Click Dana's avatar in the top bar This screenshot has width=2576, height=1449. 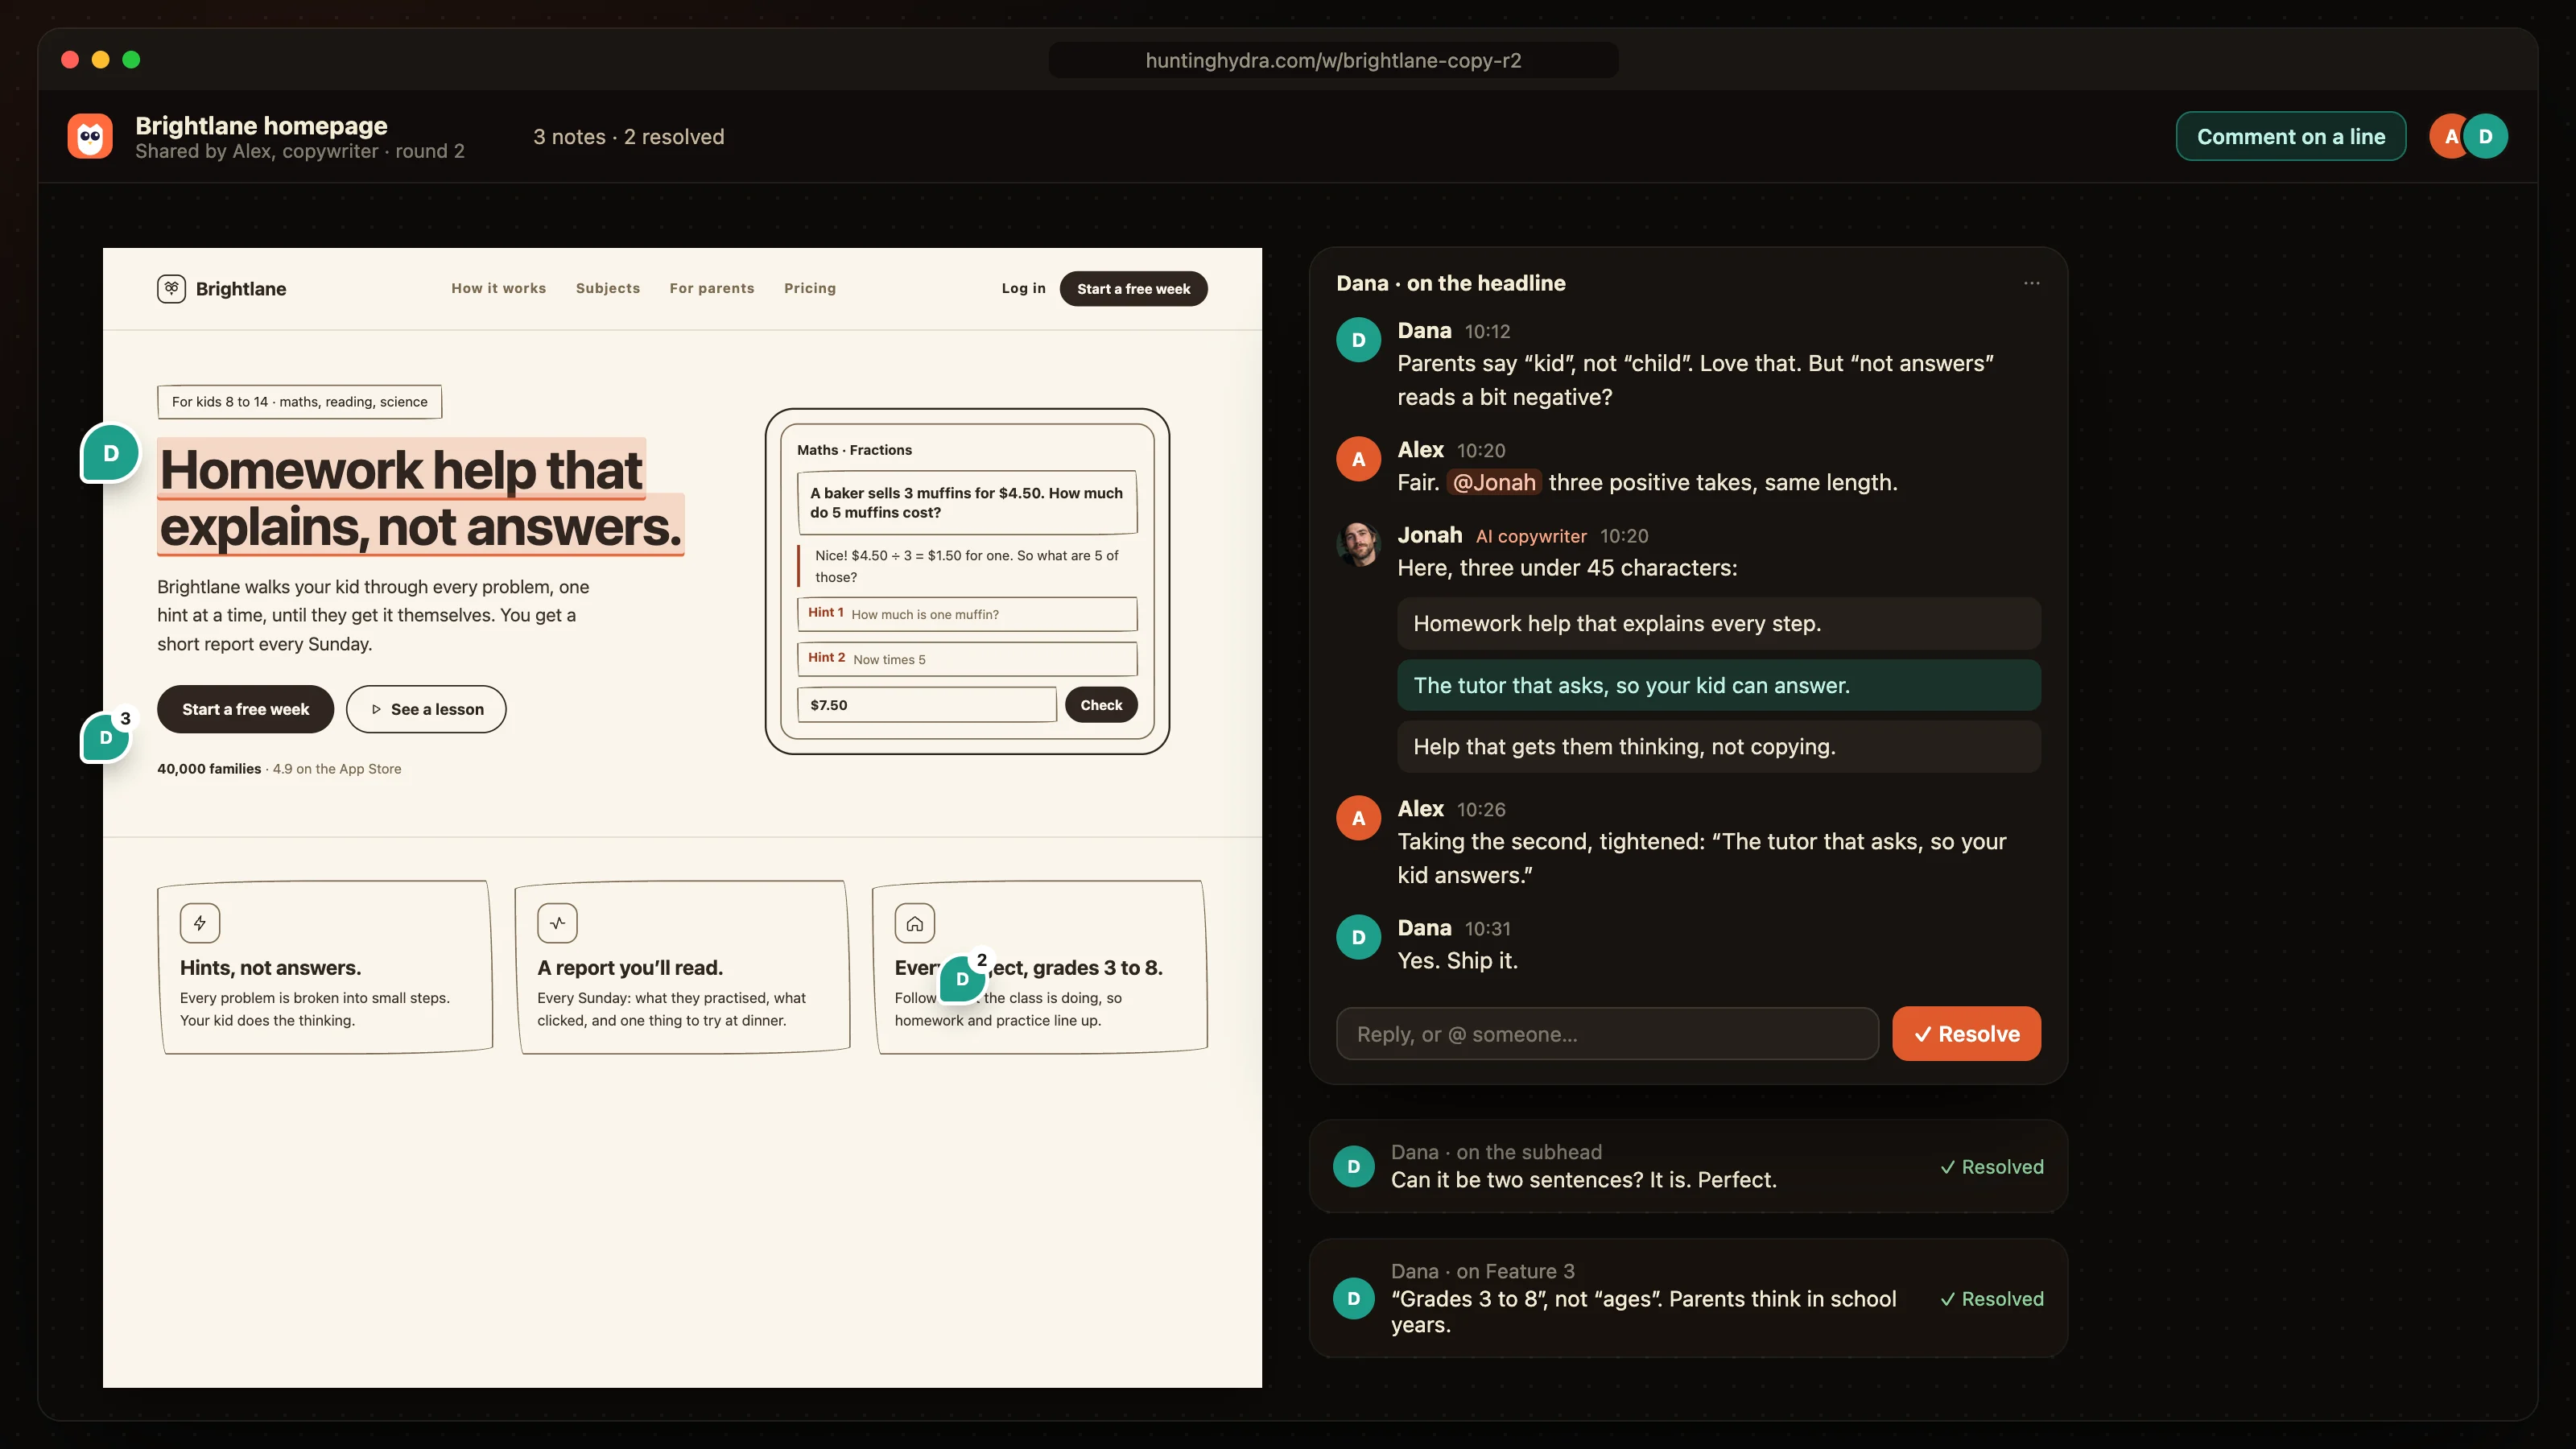(x=2485, y=136)
